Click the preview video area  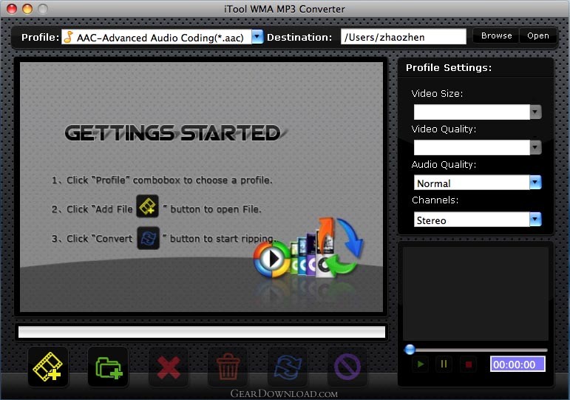click(x=475, y=294)
